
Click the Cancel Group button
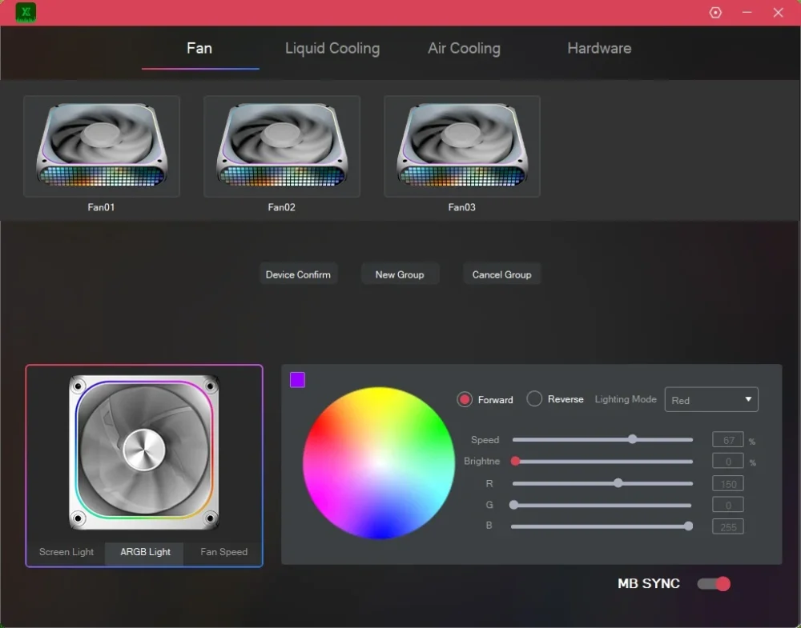point(501,274)
